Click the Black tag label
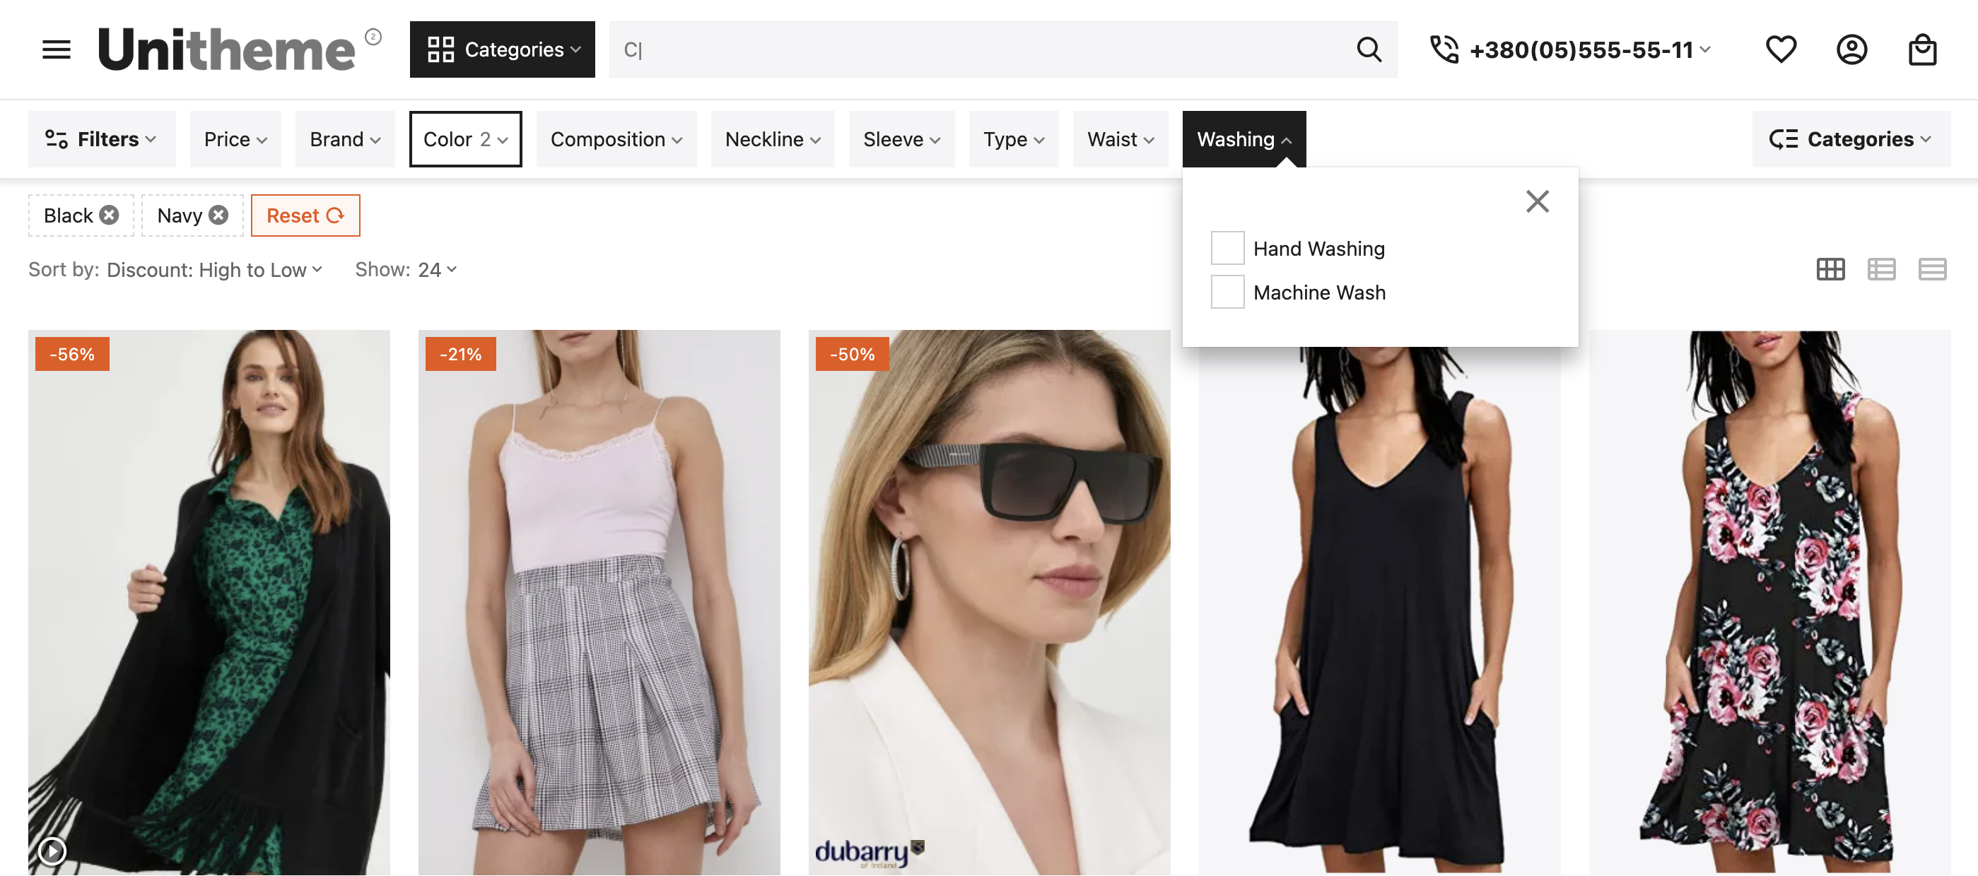 [x=69, y=215]
